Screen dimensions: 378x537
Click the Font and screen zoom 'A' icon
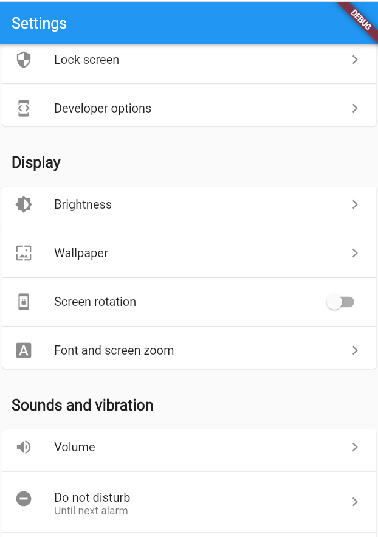tap(23, 350)
